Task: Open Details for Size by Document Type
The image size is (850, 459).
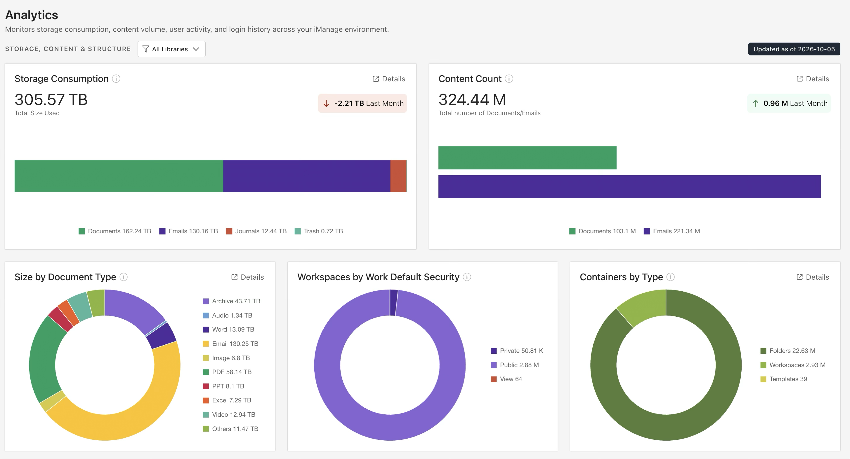Action: point(247,277)
